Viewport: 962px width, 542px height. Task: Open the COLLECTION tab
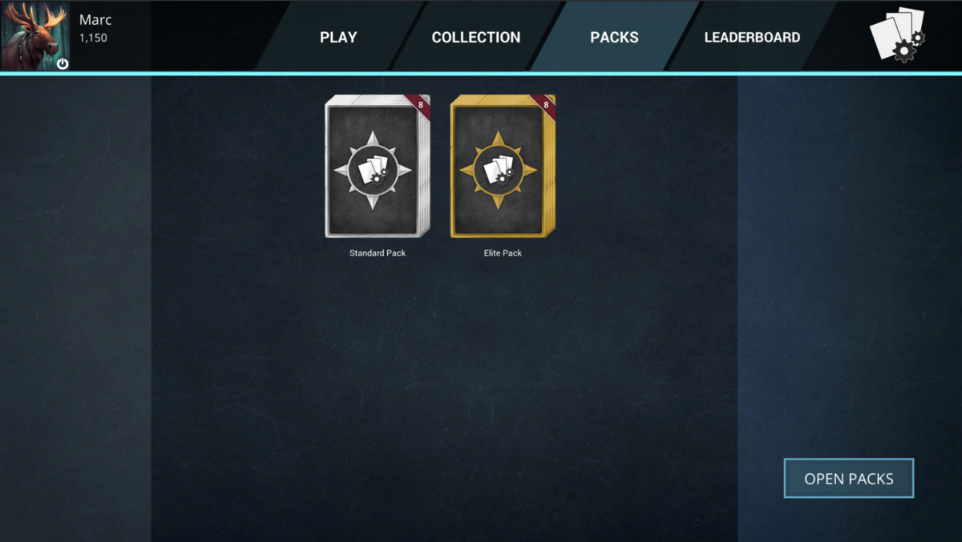(475, 37)
